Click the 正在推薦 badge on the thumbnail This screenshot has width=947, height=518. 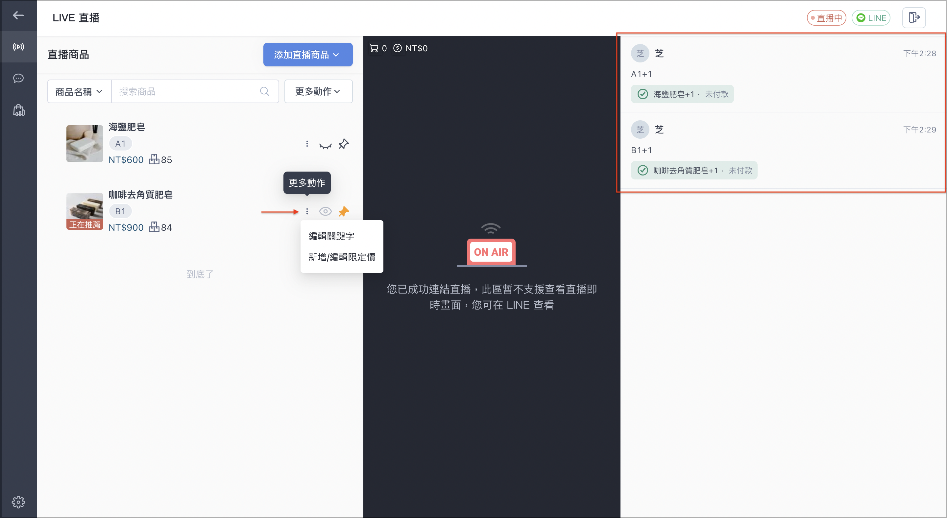85,224
